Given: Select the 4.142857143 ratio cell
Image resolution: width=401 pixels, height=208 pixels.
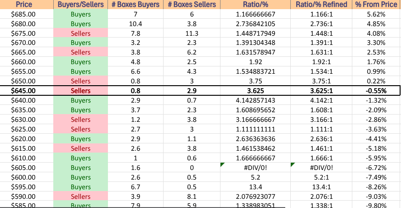Looking at the screenshot, I should [255, 100].
